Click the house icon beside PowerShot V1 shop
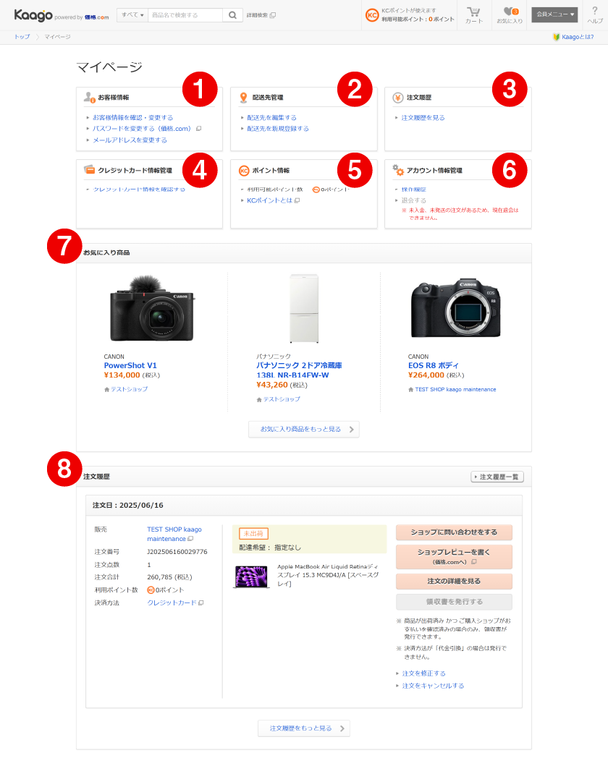Image resolution: width=608 pixels, height=758 pixels. (x=106, y=390)
